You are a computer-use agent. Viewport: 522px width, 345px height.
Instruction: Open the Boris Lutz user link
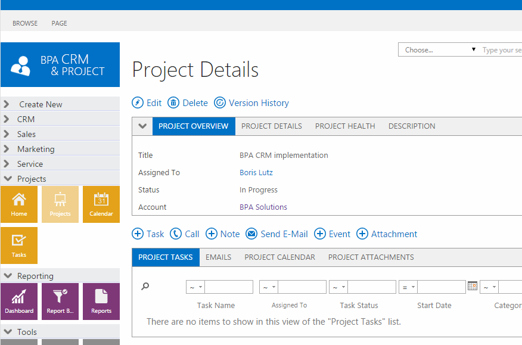point(256,173)
